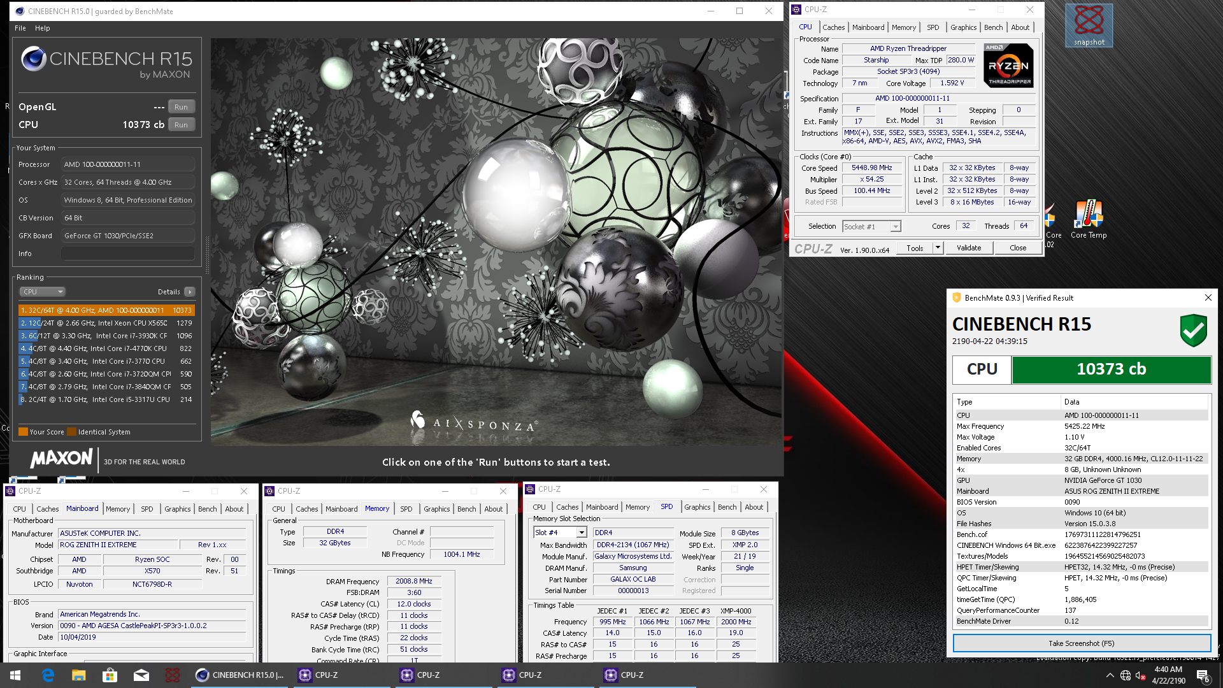This screenshot has height=688, width=1223.
Task: Click the Info input field in Cinebench
Action: pos(128,254)
